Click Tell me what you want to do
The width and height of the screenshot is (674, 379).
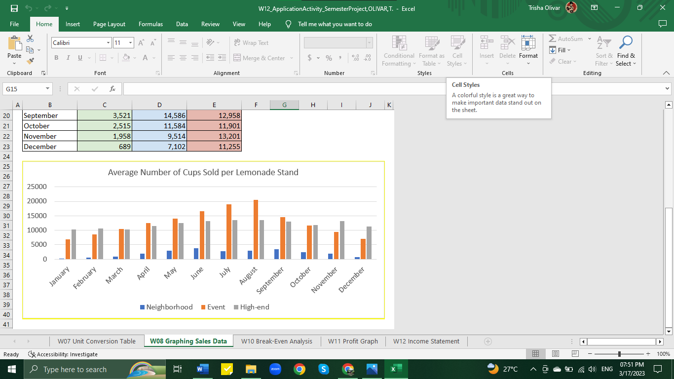coord(335,24)
